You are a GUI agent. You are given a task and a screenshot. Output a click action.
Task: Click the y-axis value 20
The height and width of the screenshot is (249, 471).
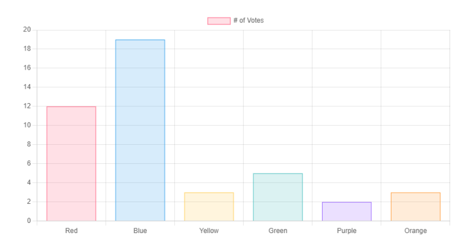coord(27,30)
